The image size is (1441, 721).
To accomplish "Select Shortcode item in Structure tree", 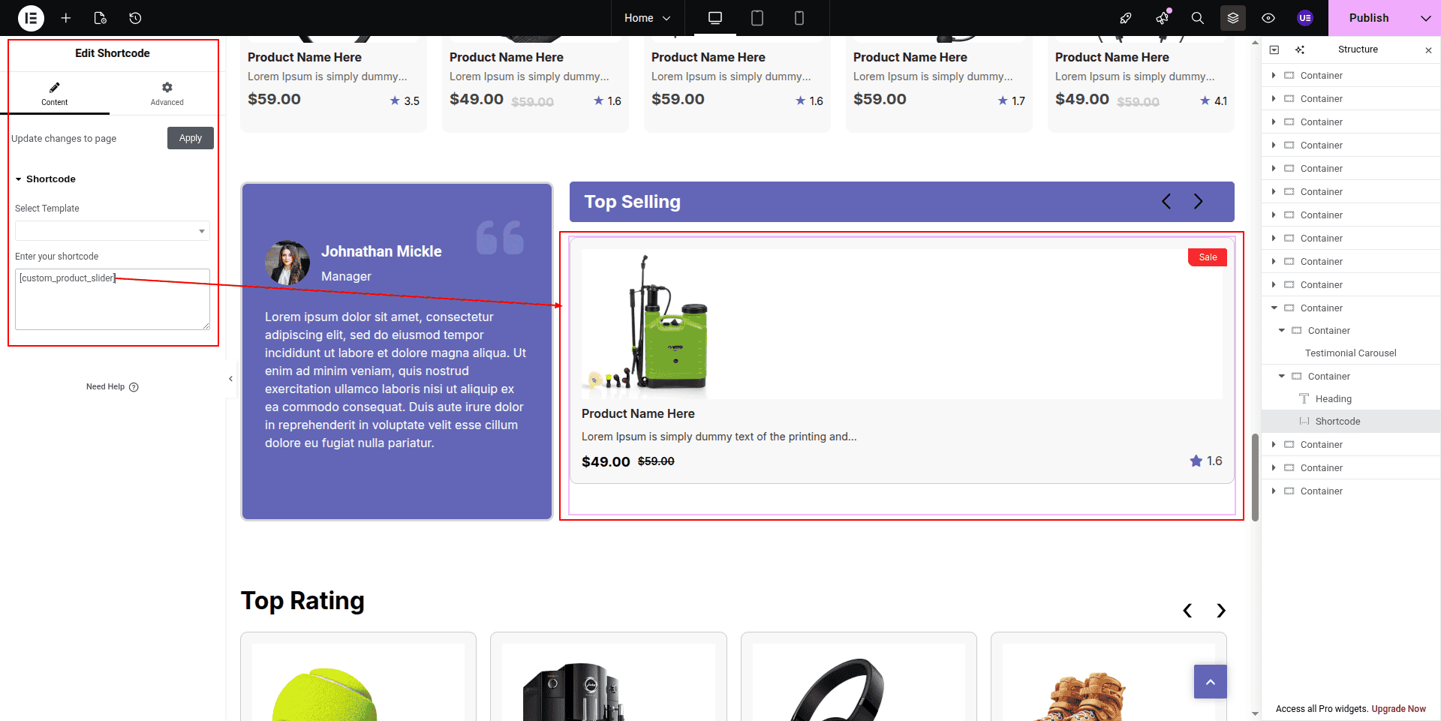I will click(x=1337, y=422).
